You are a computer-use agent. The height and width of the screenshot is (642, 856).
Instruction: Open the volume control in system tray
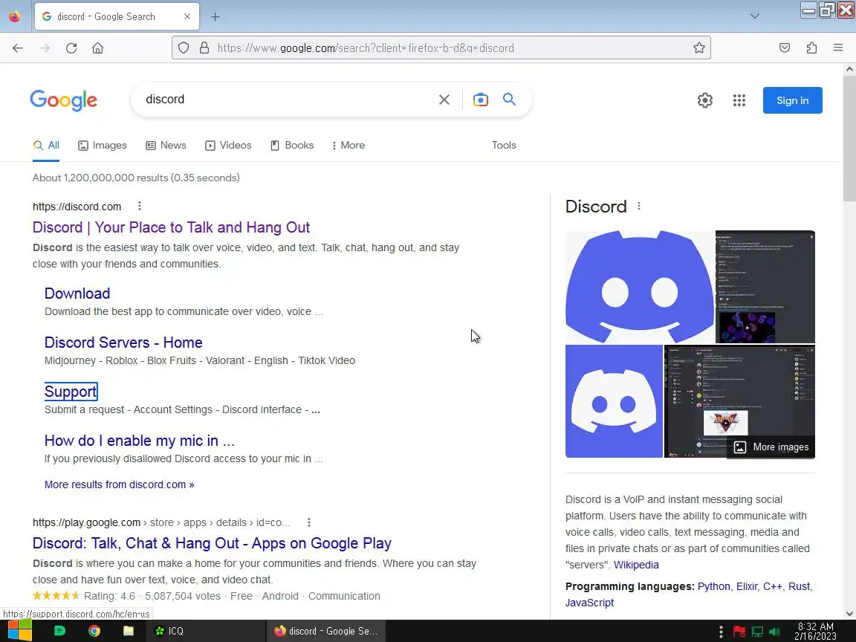[x=774, y=632]
